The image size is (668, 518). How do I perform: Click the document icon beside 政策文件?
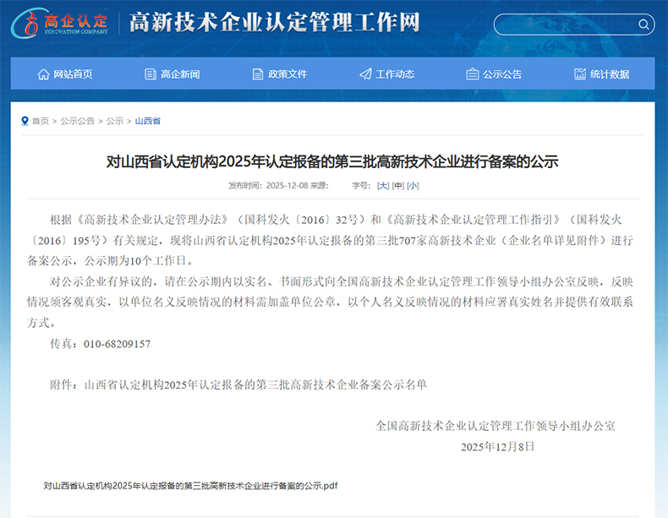258,74
